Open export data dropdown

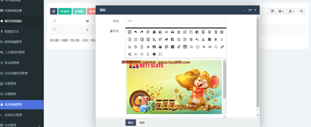(x=291, y=11)
